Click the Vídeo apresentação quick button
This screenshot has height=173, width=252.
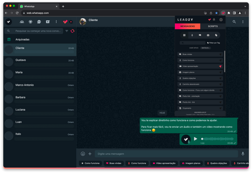click(x=164, y=163)
